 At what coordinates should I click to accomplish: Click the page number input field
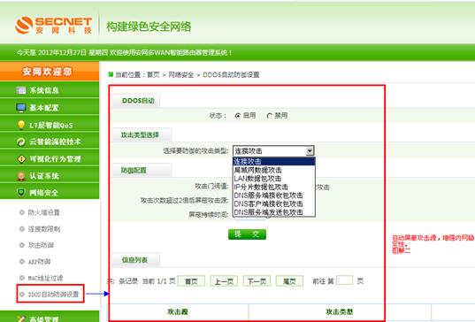click(x=344, y=280)
